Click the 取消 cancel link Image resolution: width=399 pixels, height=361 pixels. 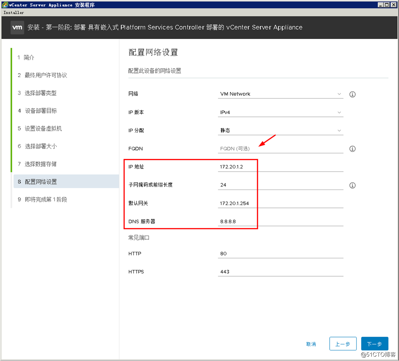click(x=311, y=344)
